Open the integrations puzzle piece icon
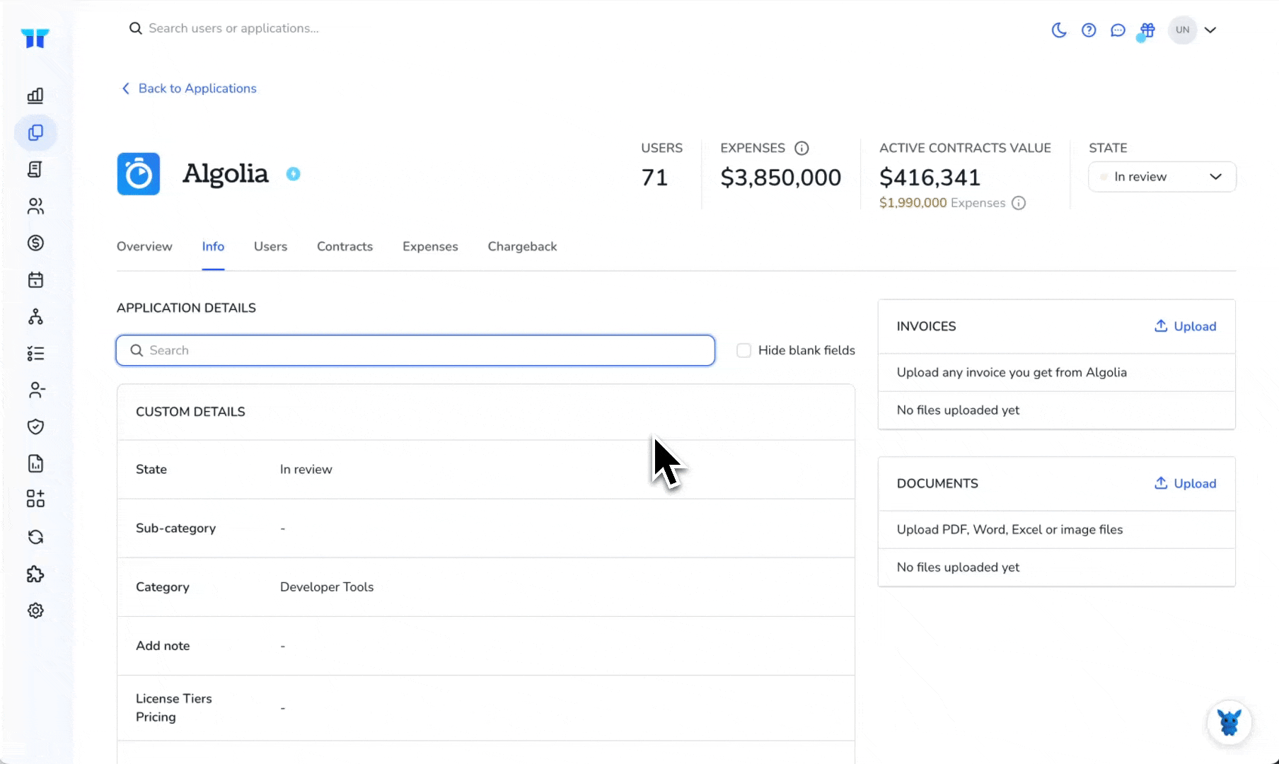 click(x=35, y=574)
